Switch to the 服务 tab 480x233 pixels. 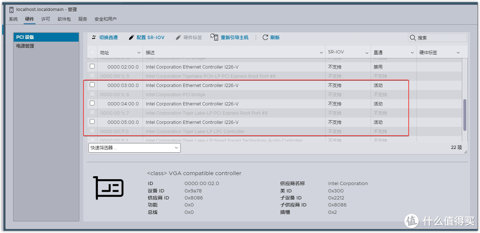83,19
